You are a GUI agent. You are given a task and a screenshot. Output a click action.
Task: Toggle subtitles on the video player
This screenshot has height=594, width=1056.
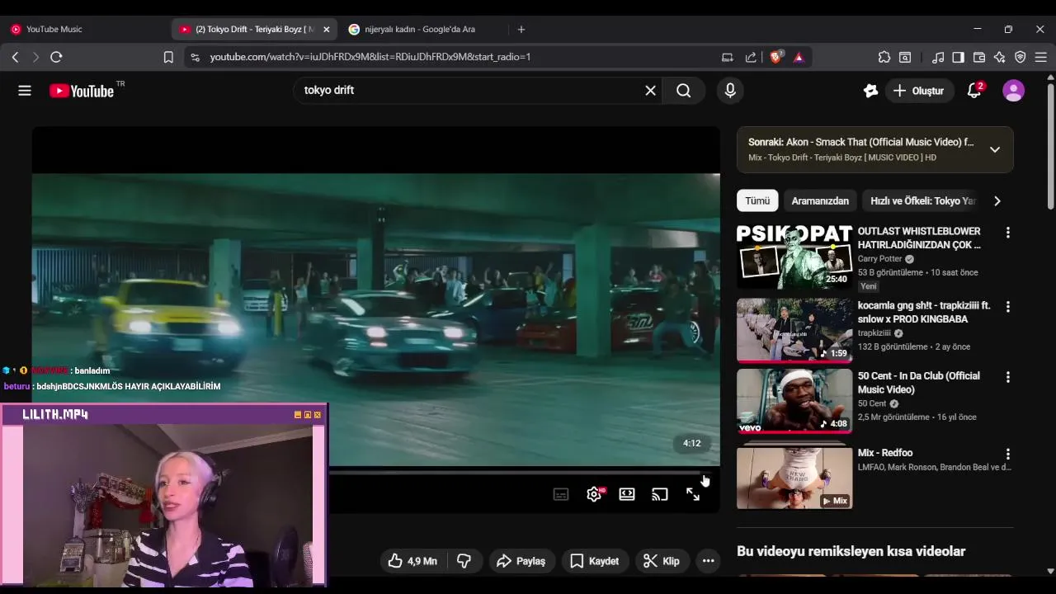(561, 494)
